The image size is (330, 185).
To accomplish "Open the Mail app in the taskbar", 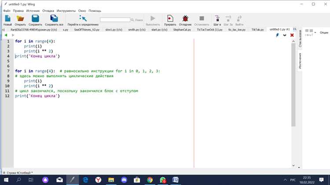I will 59,180.
